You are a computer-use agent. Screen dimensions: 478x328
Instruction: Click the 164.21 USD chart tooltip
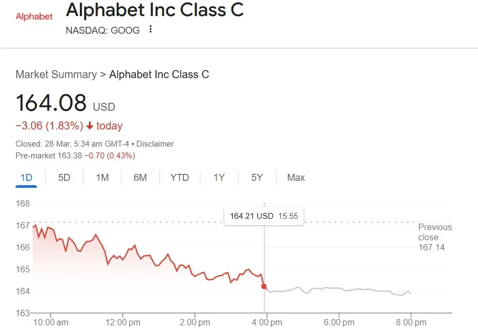[x=264, y=216]
